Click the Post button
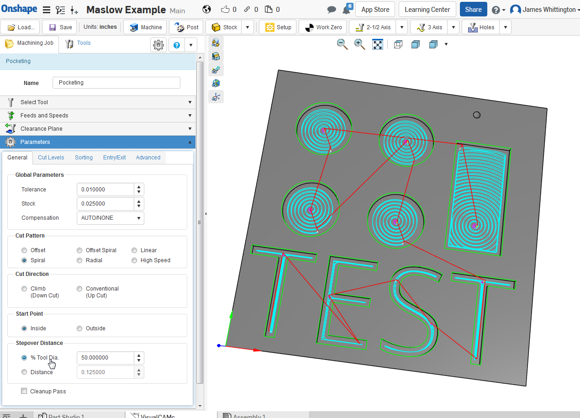The image size is (580, 418). 187,27
